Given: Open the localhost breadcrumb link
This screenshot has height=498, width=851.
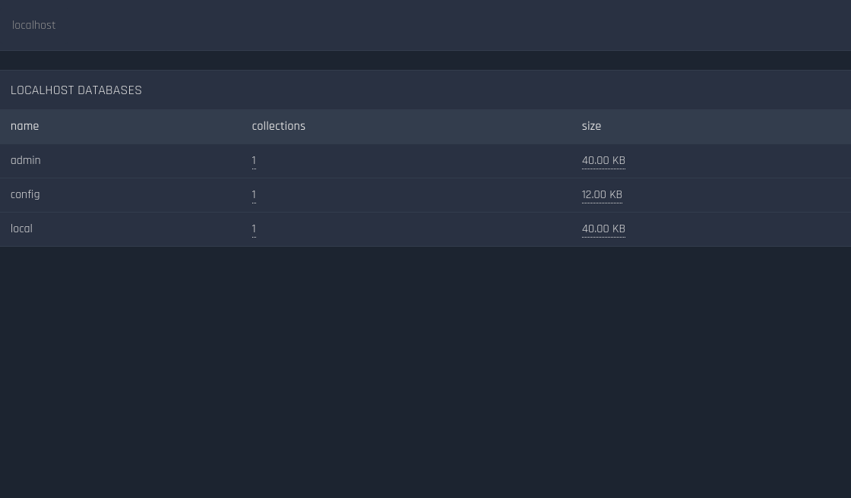Looking at the screenshot, I should click(33, 26).
